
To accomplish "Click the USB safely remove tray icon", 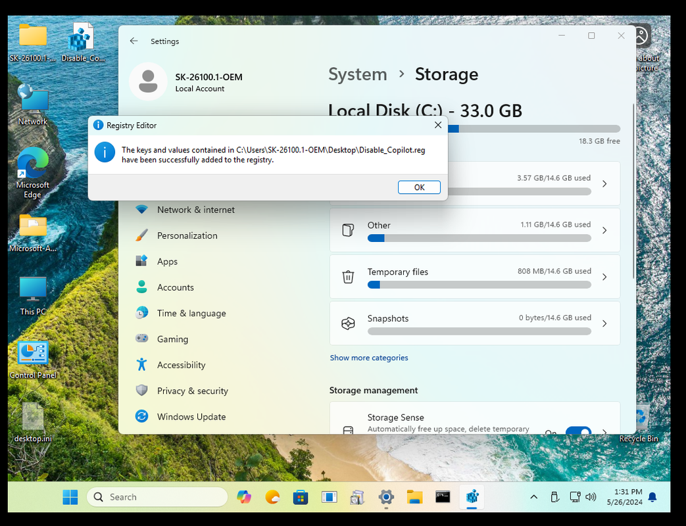I will (554, 496).
